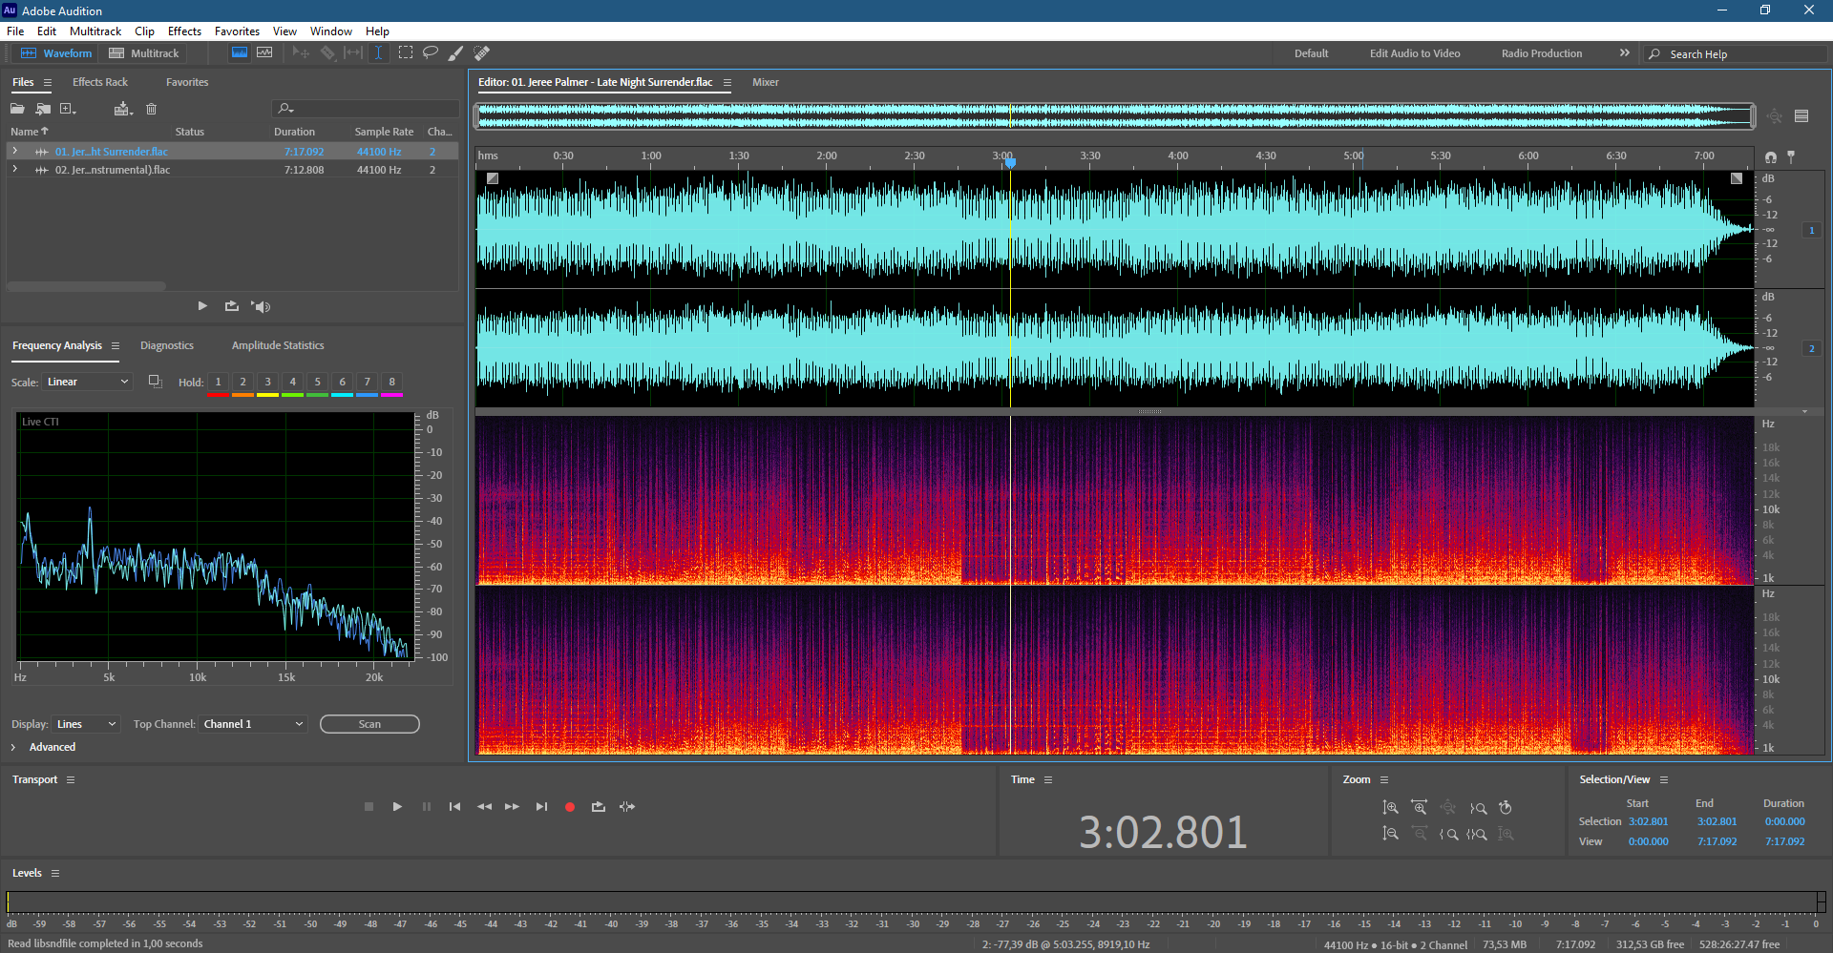1833x953 pixels.
Task: Open the Top Channel dropdown
Action: [253, 724]
